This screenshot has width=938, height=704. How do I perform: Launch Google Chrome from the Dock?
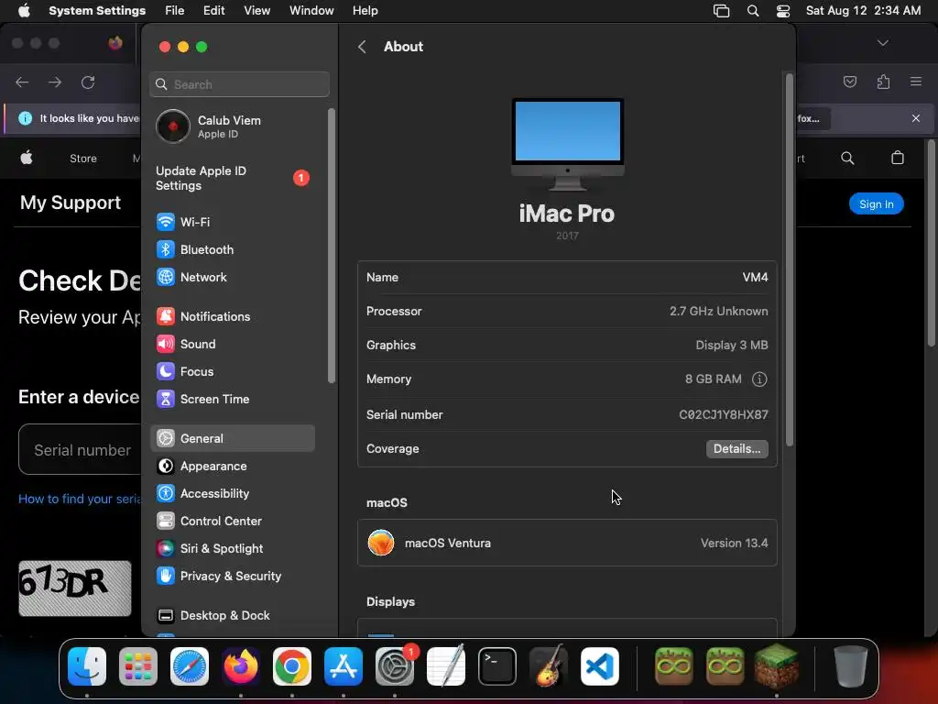(292, 666)
